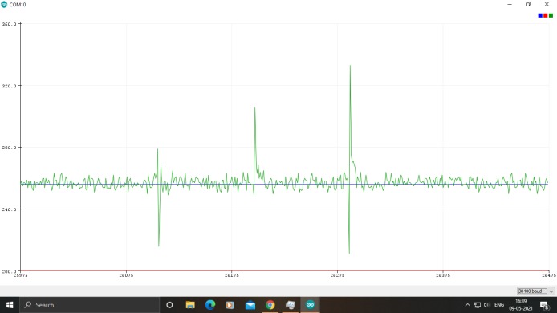This screenshot has height=313, width=557.
Task: Open the media player taskbar icon
Action: (x=230, y=305)
